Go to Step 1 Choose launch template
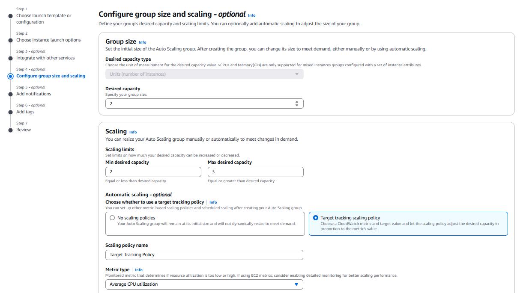 point(44,19)
